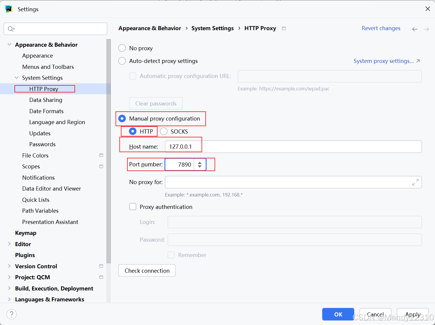The image size is (435, 325).
Task: Click the external link arrow on System proxy settings
Action: click(x=418, y=61)
